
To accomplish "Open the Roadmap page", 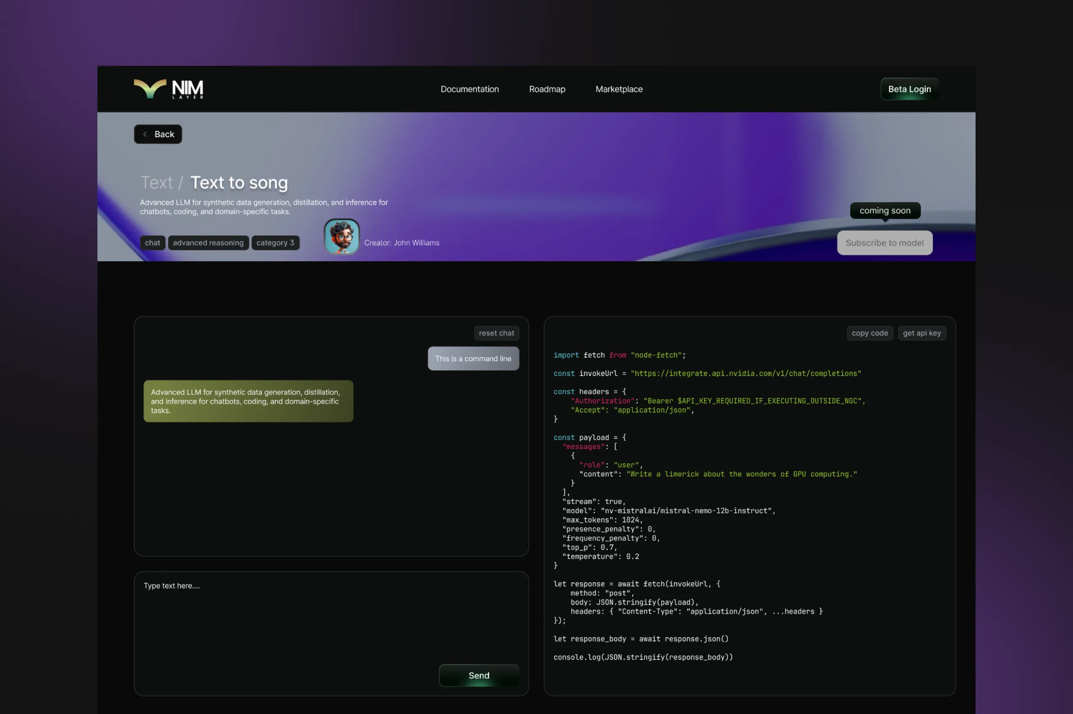I will coord(547,89).
